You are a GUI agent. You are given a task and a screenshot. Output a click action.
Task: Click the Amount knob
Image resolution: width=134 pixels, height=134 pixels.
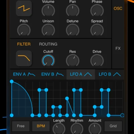[95, 128]
